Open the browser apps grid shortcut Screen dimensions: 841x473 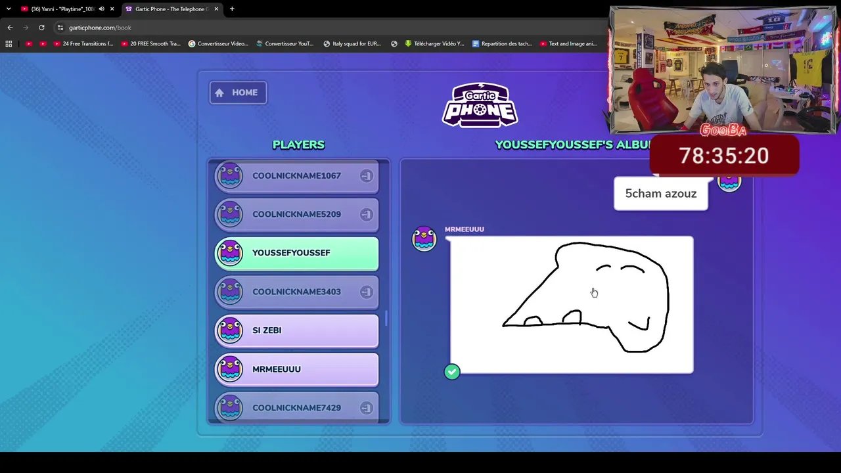pyautogui.click(x=9, y=44)
